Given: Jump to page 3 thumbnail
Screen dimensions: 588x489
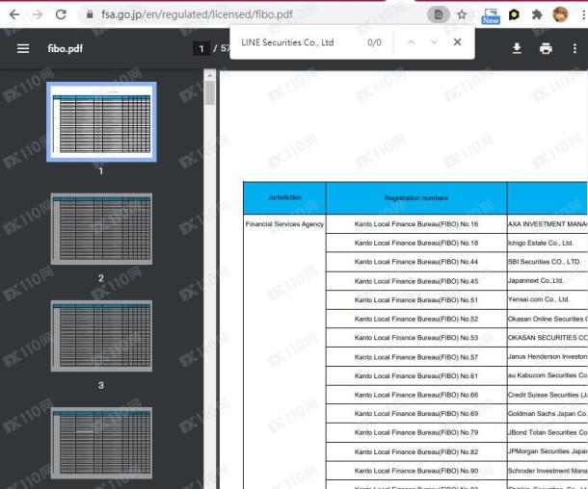Looking at the screenshot, I should click(100, 337).
